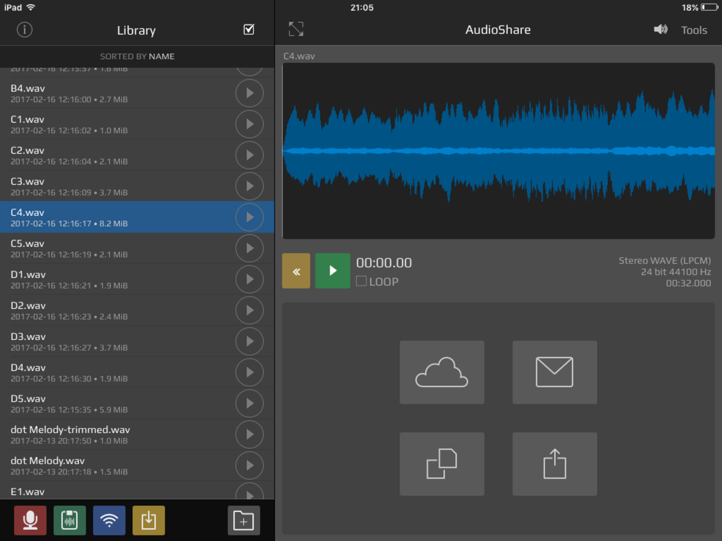Import a file with the yellow download button
722x541 pixels.
[149, 520]
